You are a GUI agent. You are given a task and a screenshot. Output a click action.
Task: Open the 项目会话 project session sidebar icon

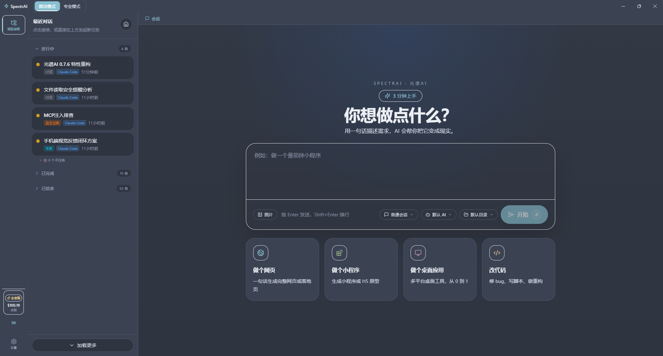(13, 24)
